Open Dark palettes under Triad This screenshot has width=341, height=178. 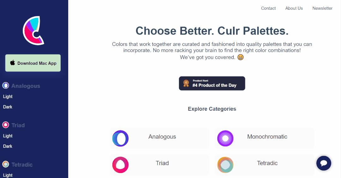pyautogui.click(x=8, y=146)
